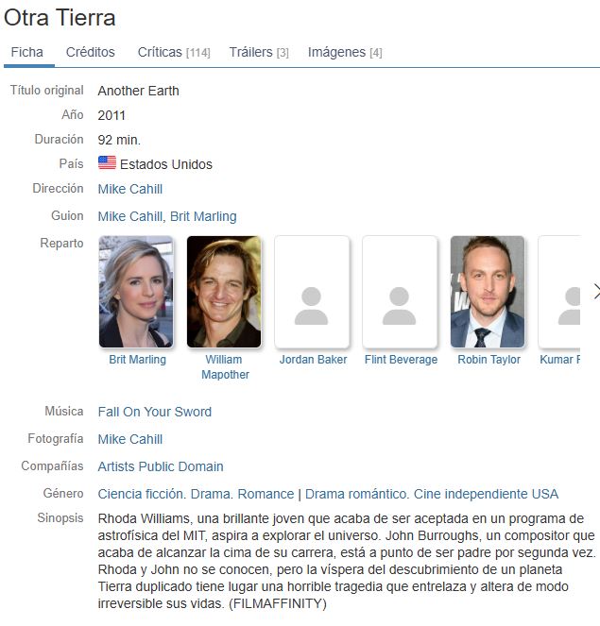
Task: Open the Fall On Your Sword music link
Action: [155, 412]
